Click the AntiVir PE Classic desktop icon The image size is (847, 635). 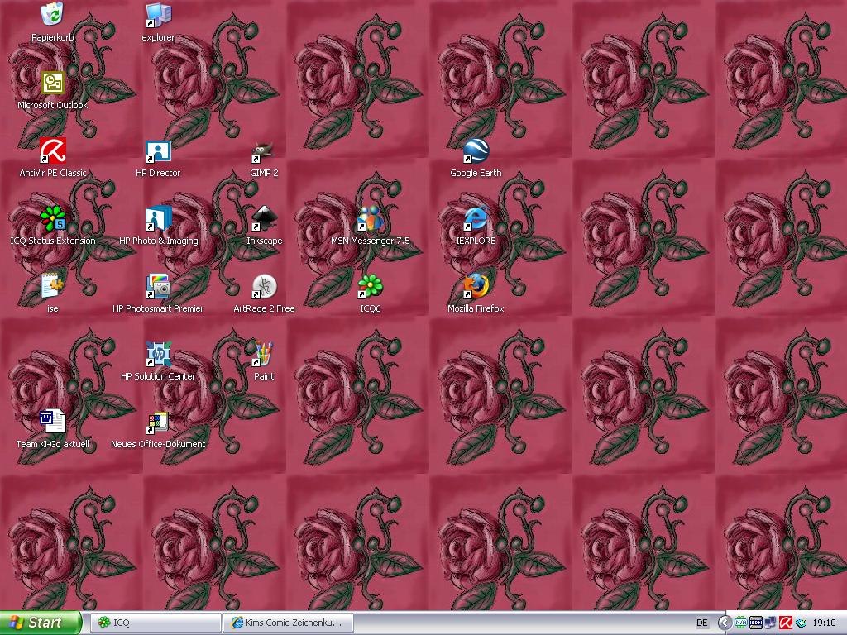point(53,151)
